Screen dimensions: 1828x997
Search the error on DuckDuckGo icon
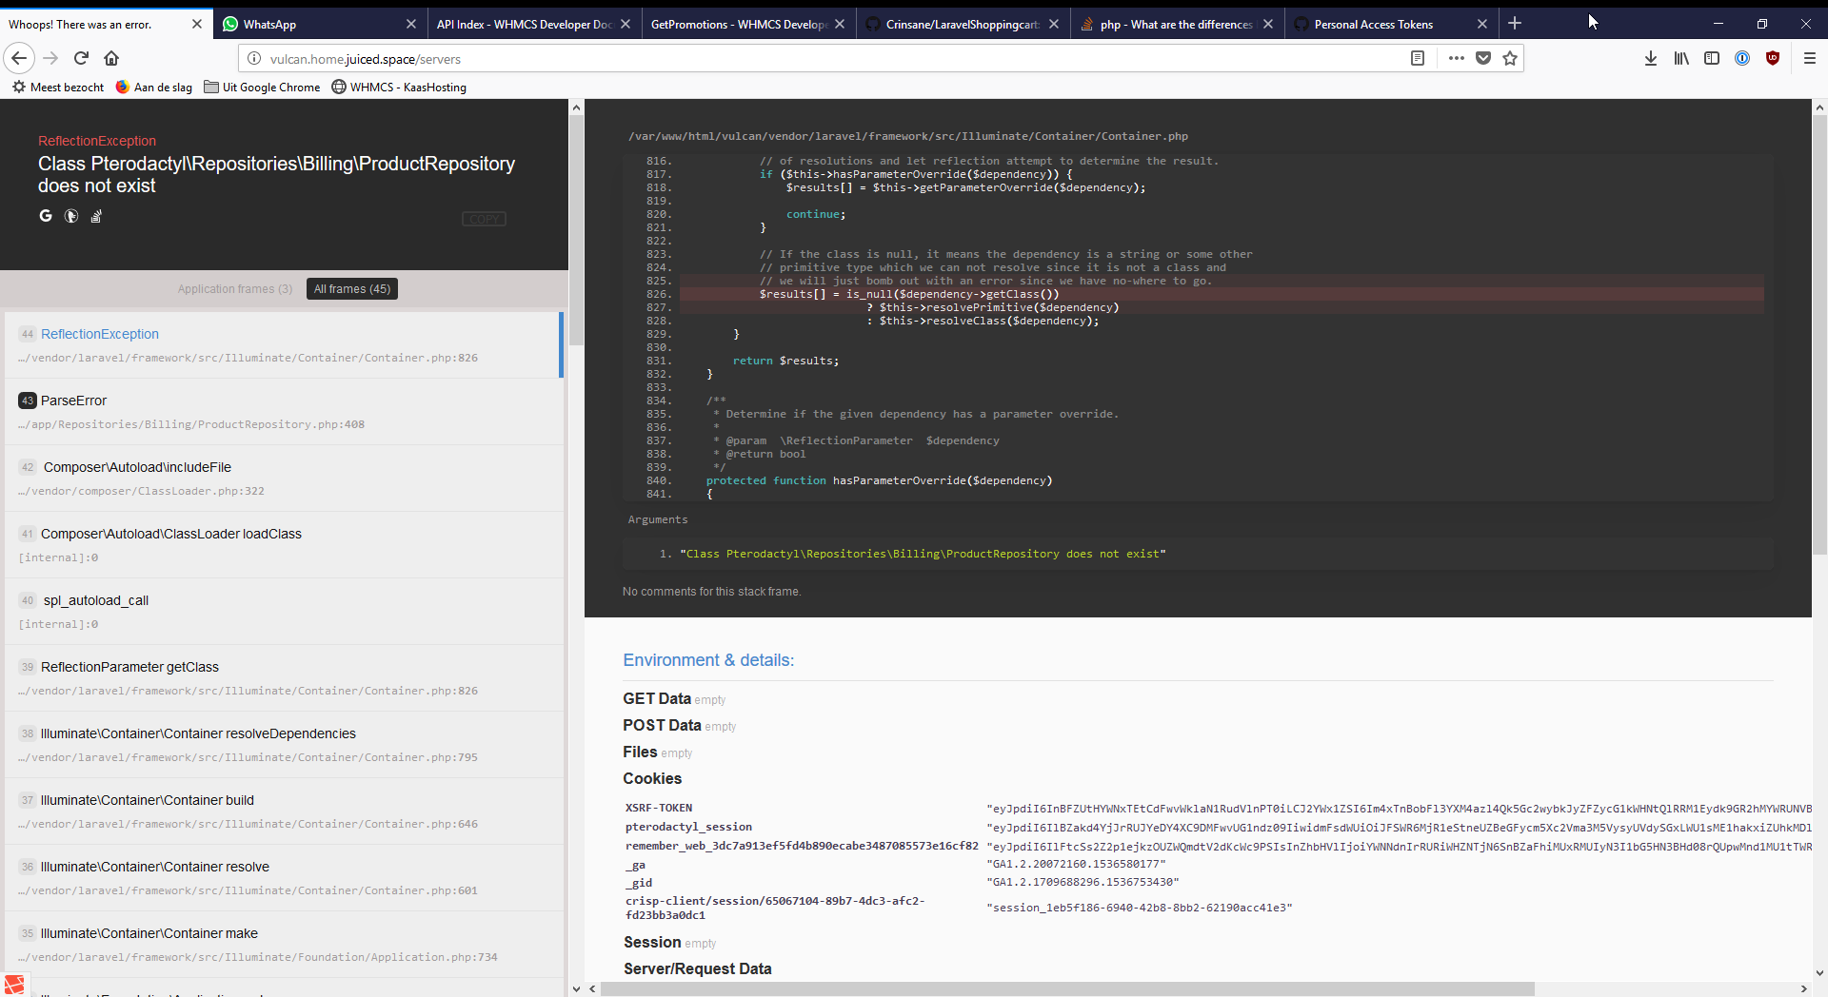click(x=71, y=216)
